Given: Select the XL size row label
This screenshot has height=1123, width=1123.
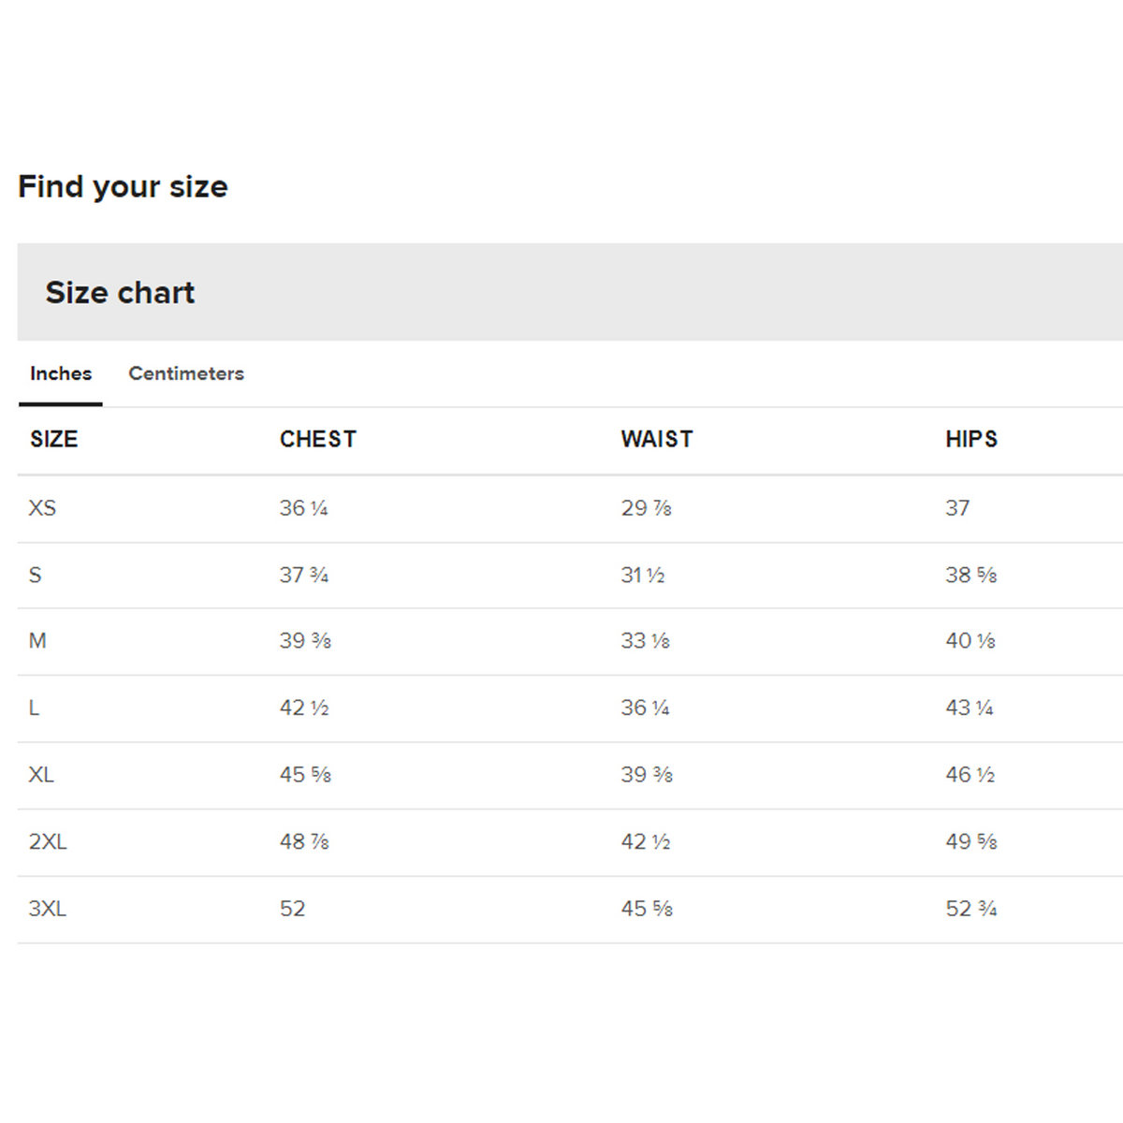Looking at the screenshot, I should [x=41, y=775].
